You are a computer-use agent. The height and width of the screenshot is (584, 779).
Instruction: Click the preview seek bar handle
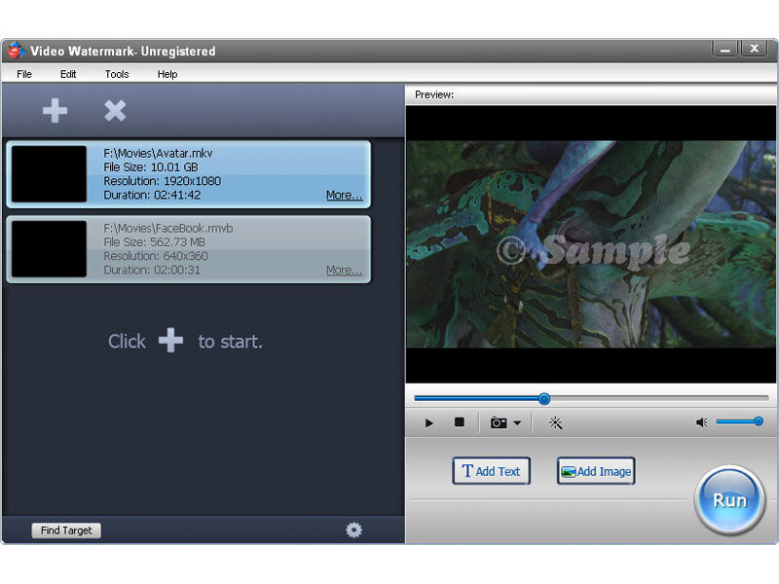tap(544, 398)
